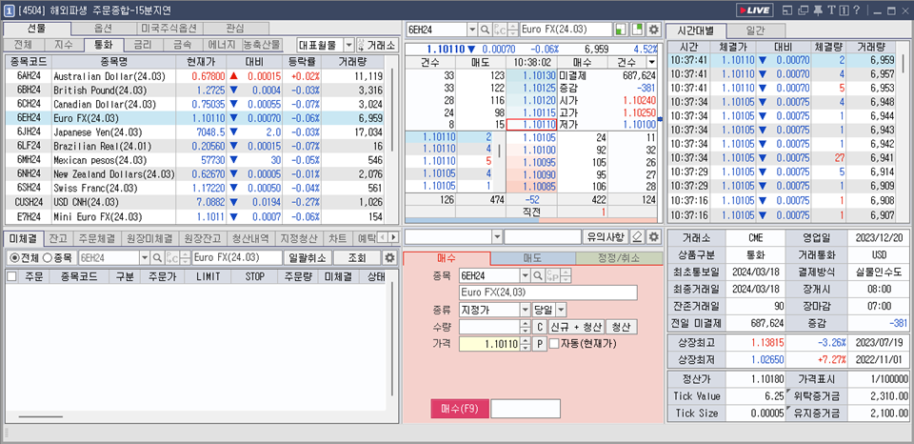Screen dimensions: 914x444
Task: Click the first green chart layout icon
Action: click(622, 29)
